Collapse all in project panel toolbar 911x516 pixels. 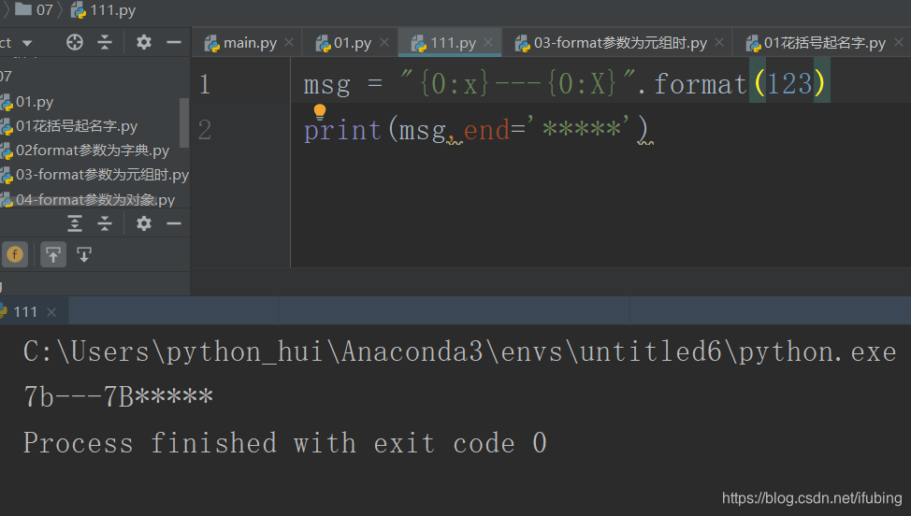(105, 42)
